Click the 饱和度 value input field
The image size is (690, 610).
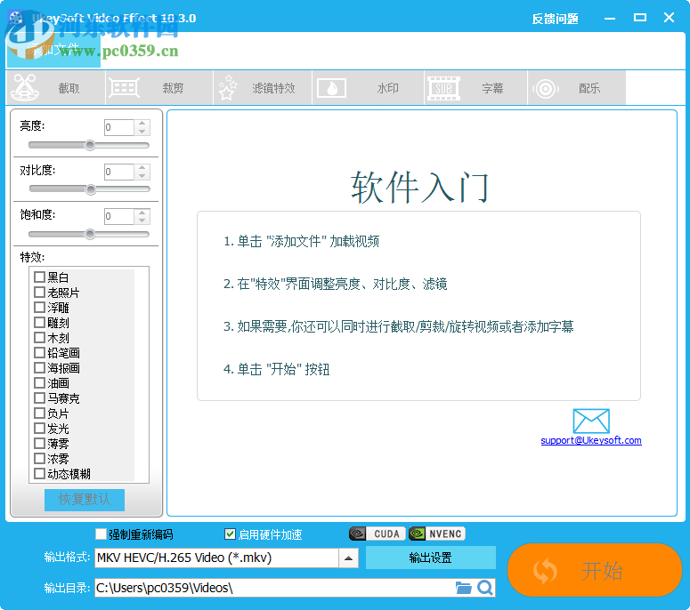(x=119, y=216)
